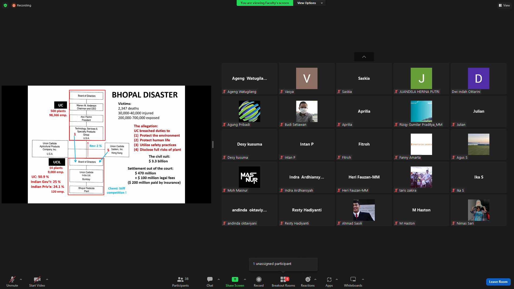The width and height of the screenshot is (514, 289).
Task: Click 'Union Carbide Eastern, Inc.' box on slide
Action: [x=117, y=150]
